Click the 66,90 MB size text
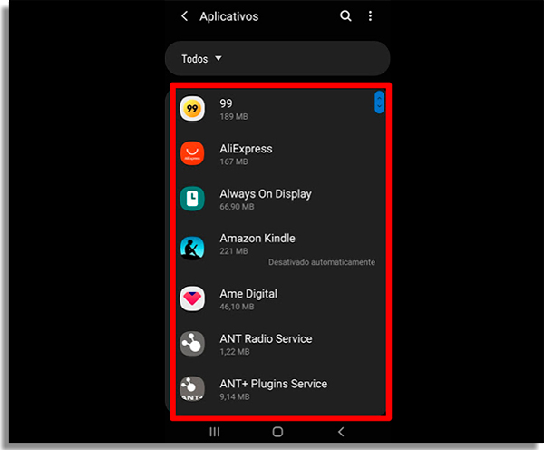This screenshot has height=450, width=544. pyautogui.click(x=237, y=207)
